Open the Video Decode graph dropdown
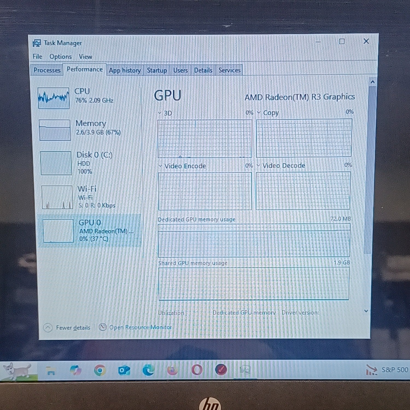Screen dimensions: 410x410 [258, 165]
